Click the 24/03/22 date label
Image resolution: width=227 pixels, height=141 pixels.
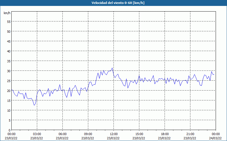click(x=215, y=138)
